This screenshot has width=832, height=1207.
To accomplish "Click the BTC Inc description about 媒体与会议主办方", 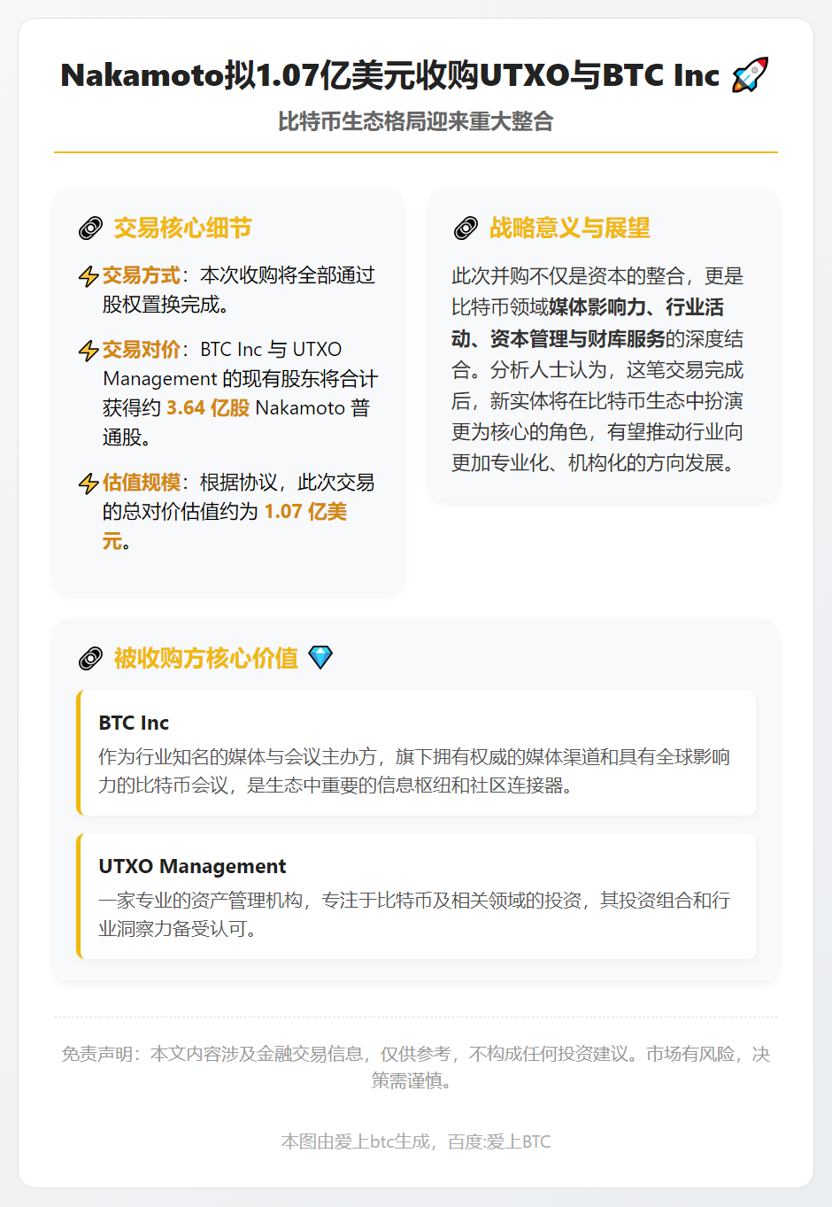I will [x=414, y=771].
